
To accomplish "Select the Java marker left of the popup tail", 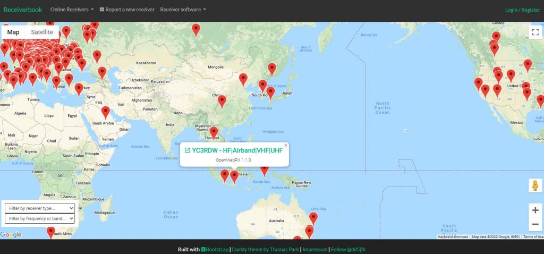I will coord(225,176).
